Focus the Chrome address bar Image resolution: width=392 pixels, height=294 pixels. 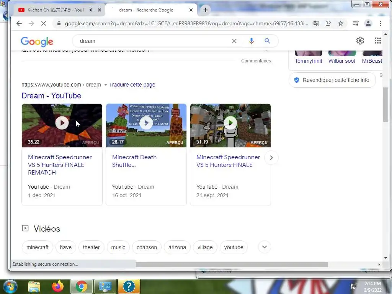pos(186,23)
